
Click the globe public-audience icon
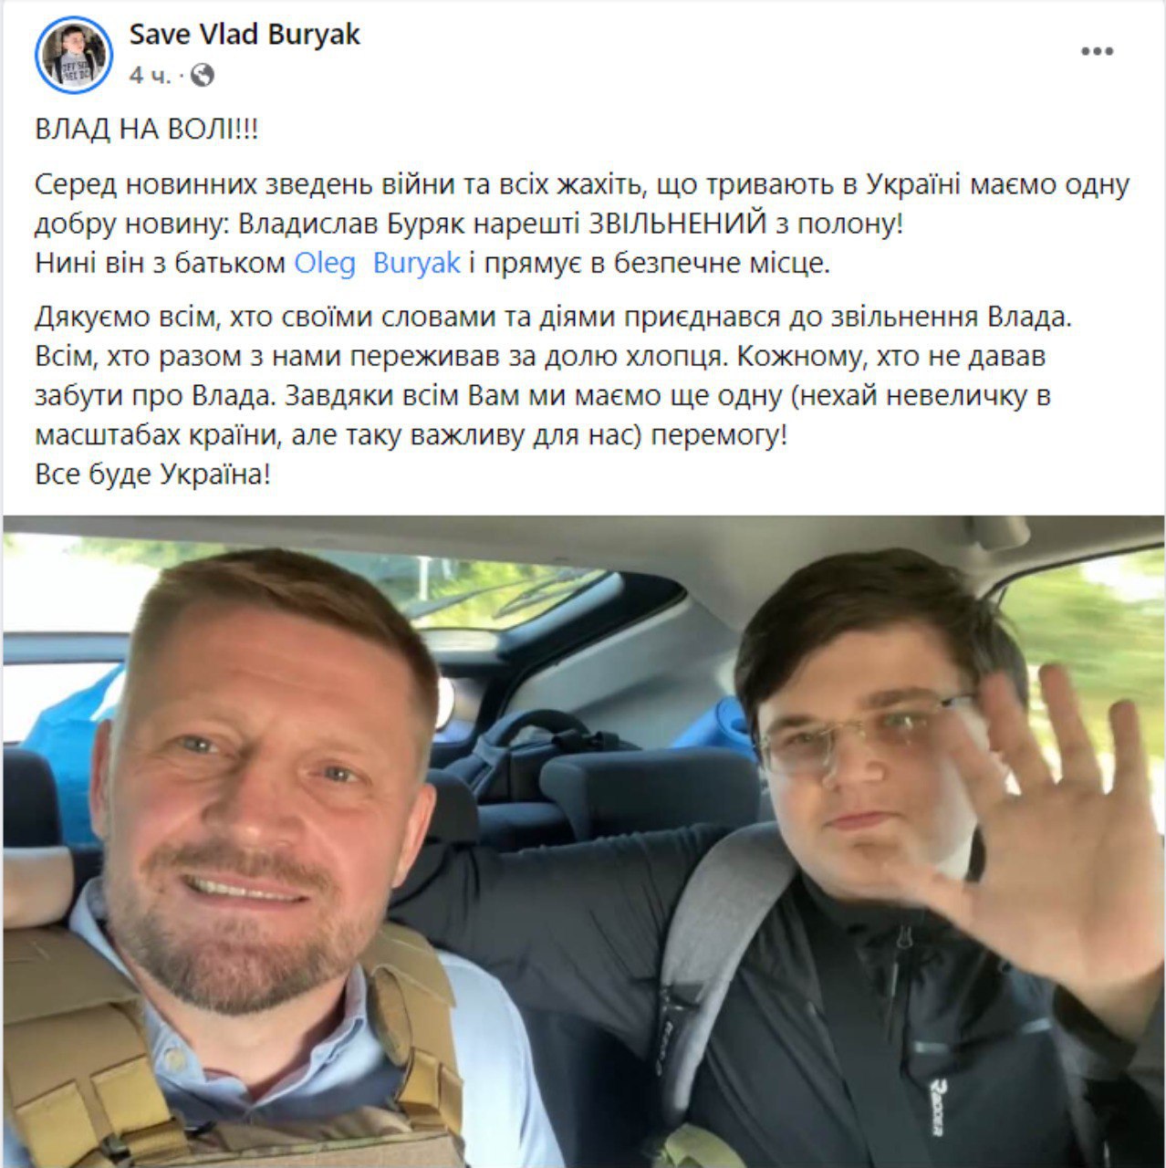[203, 75]
